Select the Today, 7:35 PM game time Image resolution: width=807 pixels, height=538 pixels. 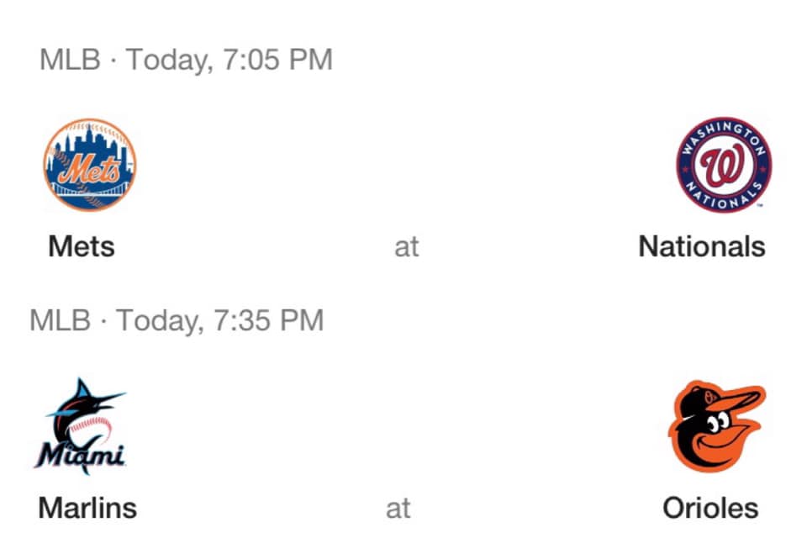pyautogui.click(x=219, y=321)
